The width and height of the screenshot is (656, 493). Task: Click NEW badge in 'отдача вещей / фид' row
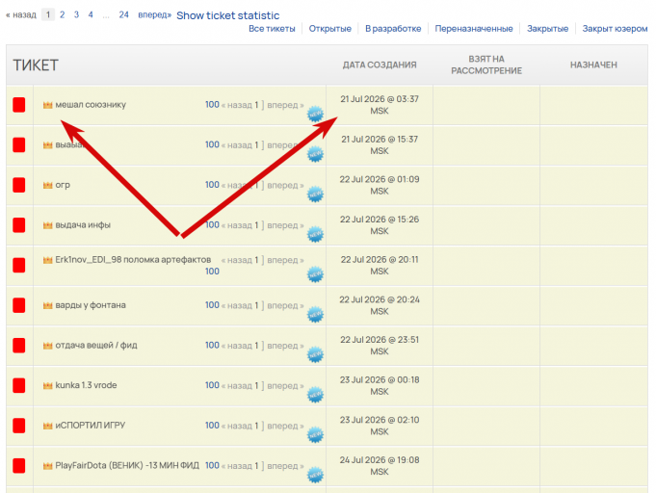click(x=315, y=354)
